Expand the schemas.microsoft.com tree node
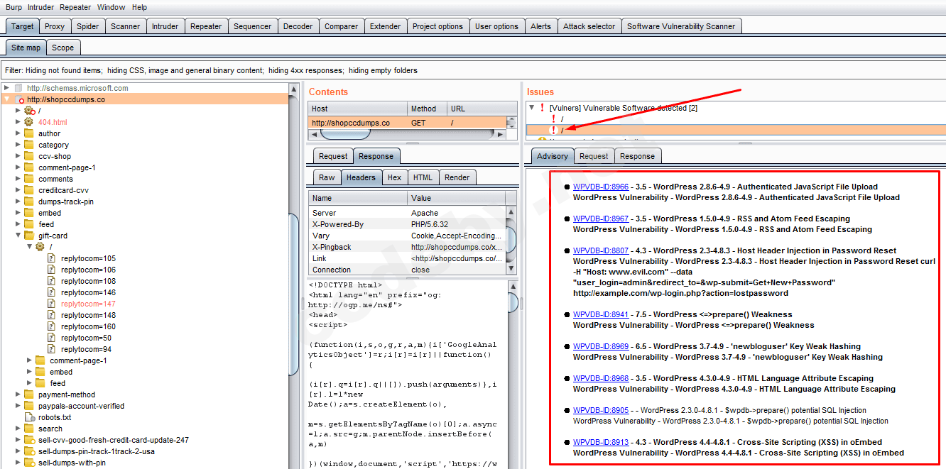This screenshot has width=946, height=469. pos(6,88)
